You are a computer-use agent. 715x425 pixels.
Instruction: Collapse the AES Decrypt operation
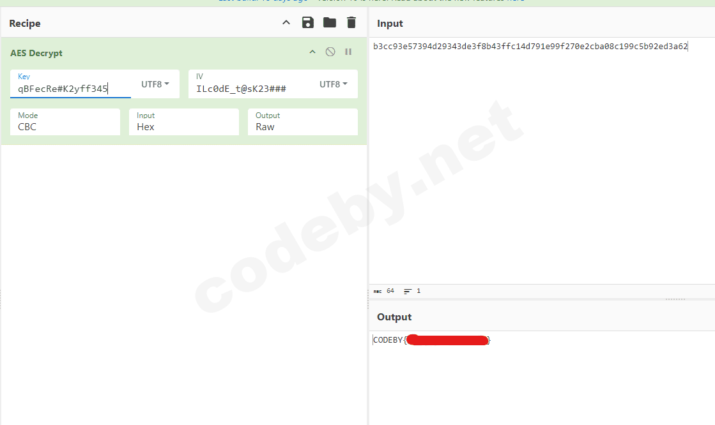pyautogui.click(x=312, y=52)
